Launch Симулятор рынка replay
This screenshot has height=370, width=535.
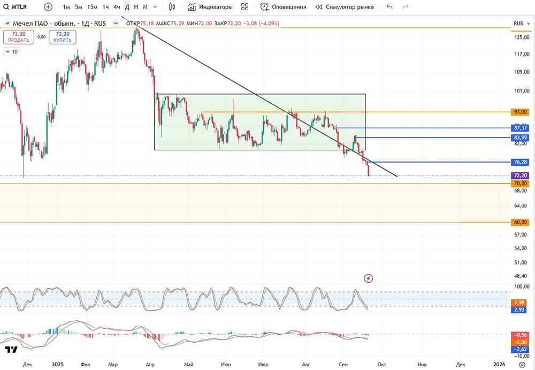click(x=345, y=7)
